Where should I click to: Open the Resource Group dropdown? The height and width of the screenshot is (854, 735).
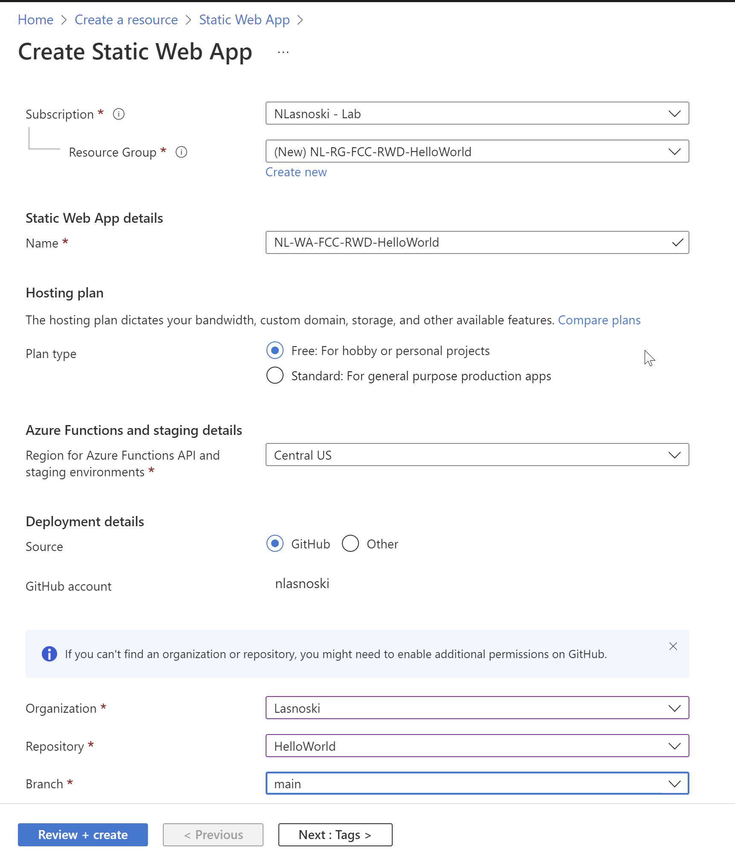(477, 152)
